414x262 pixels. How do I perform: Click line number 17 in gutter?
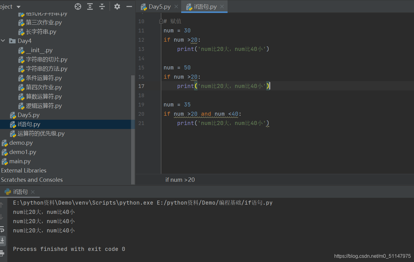click(x=141, y=86)
